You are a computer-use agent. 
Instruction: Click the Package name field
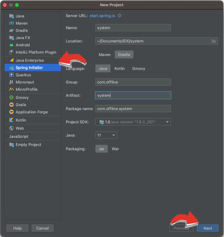pos(133,109)
